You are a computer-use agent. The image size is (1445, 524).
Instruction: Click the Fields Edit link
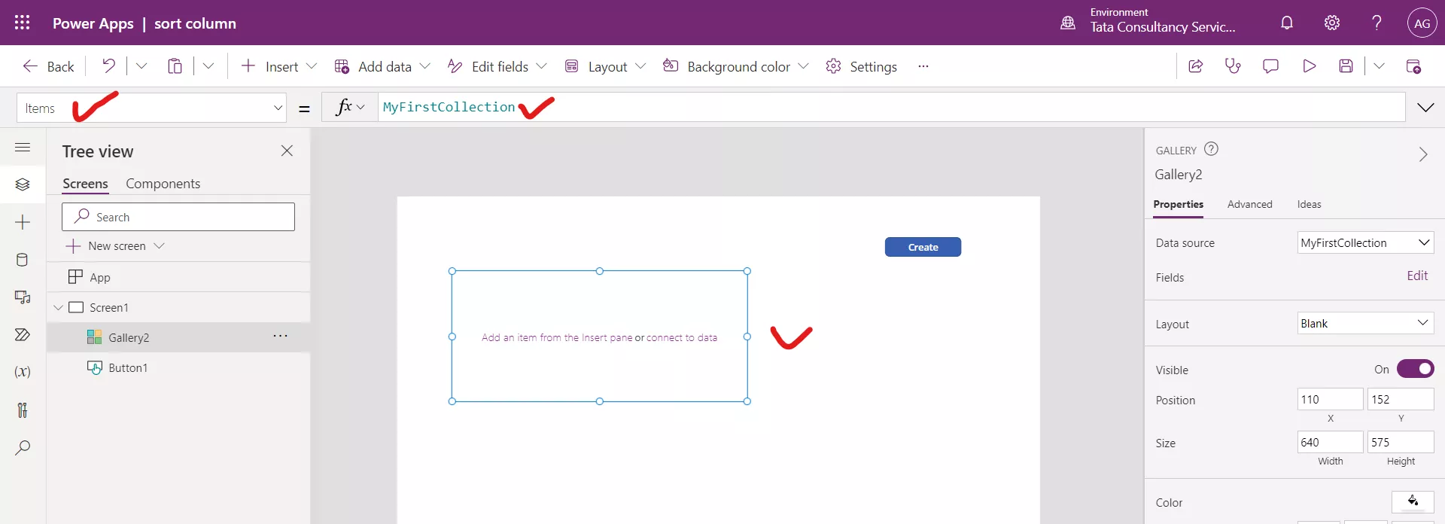coord(1417,276)
